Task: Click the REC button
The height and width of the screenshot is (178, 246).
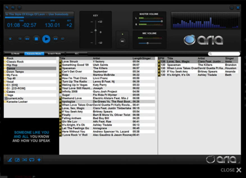Action: pos(77,53)
